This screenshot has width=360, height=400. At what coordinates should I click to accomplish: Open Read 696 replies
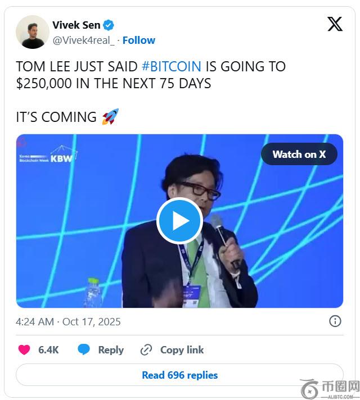coord(179,375)
